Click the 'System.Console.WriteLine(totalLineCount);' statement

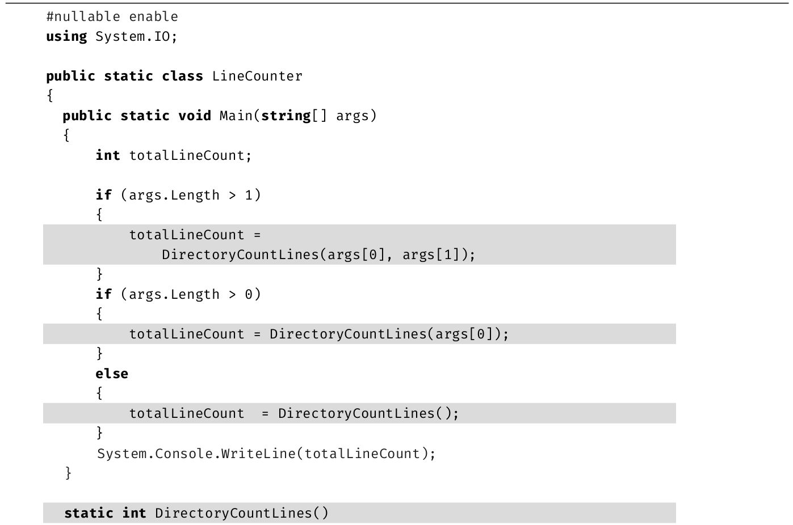266,454
